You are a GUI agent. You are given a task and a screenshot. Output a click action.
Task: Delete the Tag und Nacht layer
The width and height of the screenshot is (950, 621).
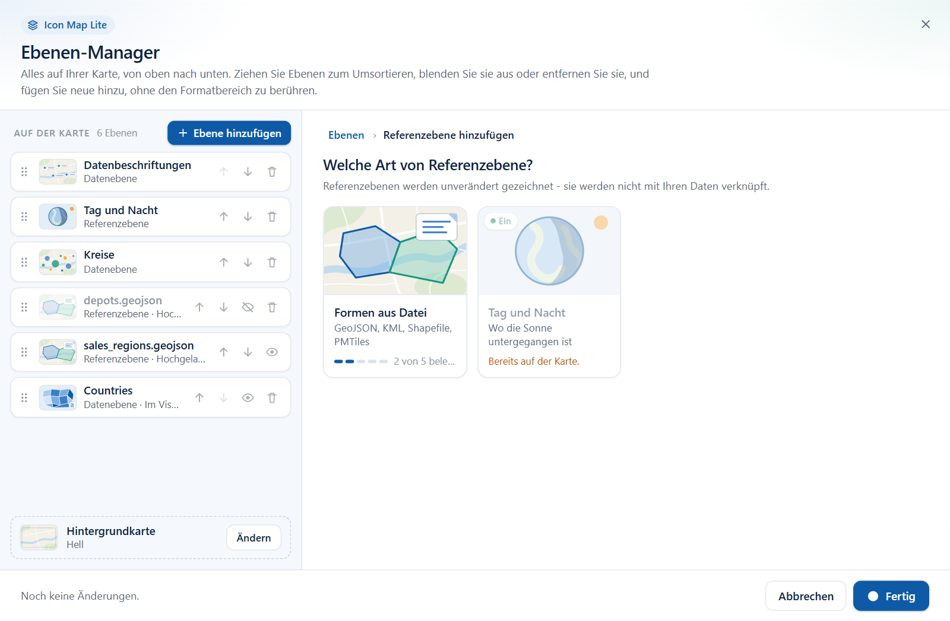[272, 217]
